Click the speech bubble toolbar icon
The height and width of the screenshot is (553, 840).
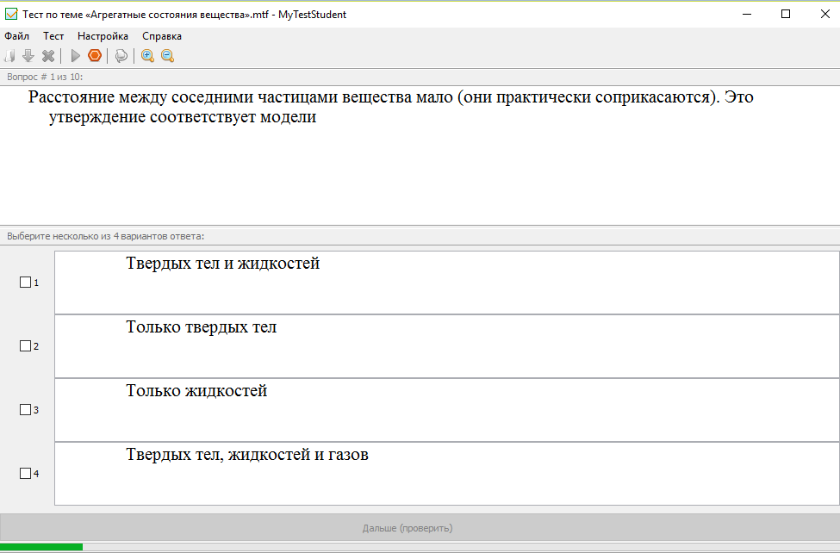pyautogui.click(x=121, y=56)
